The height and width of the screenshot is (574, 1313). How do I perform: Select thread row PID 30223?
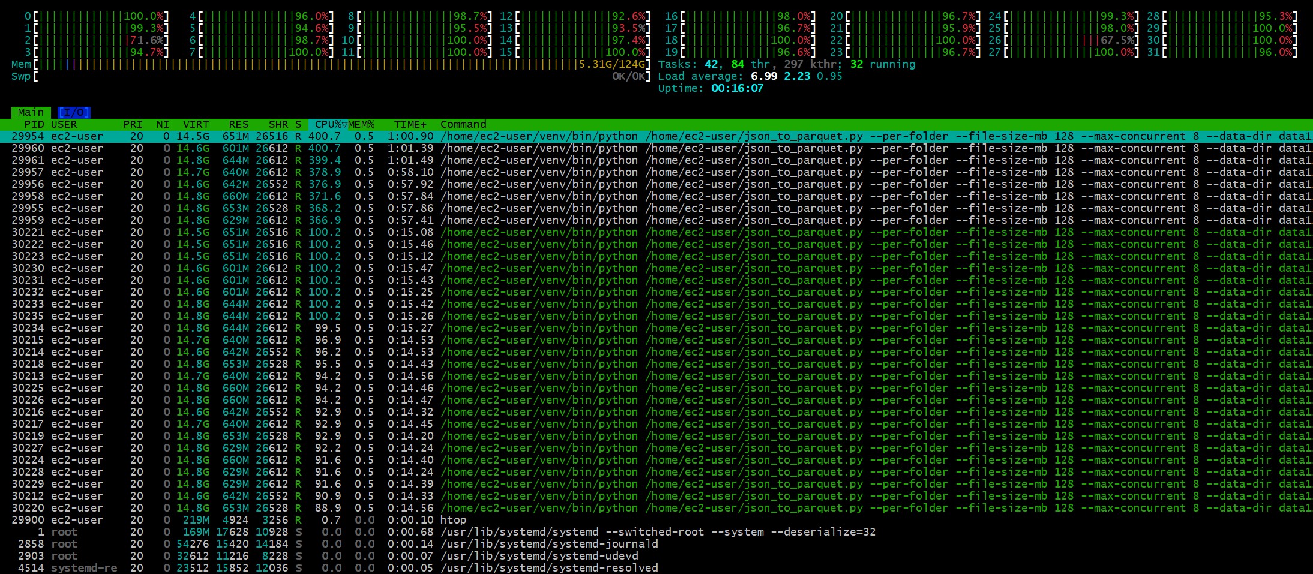click(656, 256)
